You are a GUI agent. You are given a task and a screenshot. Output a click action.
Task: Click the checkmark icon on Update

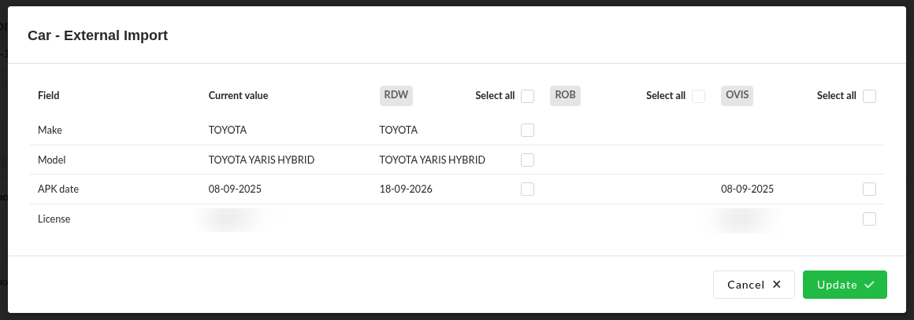click(869, 285)
